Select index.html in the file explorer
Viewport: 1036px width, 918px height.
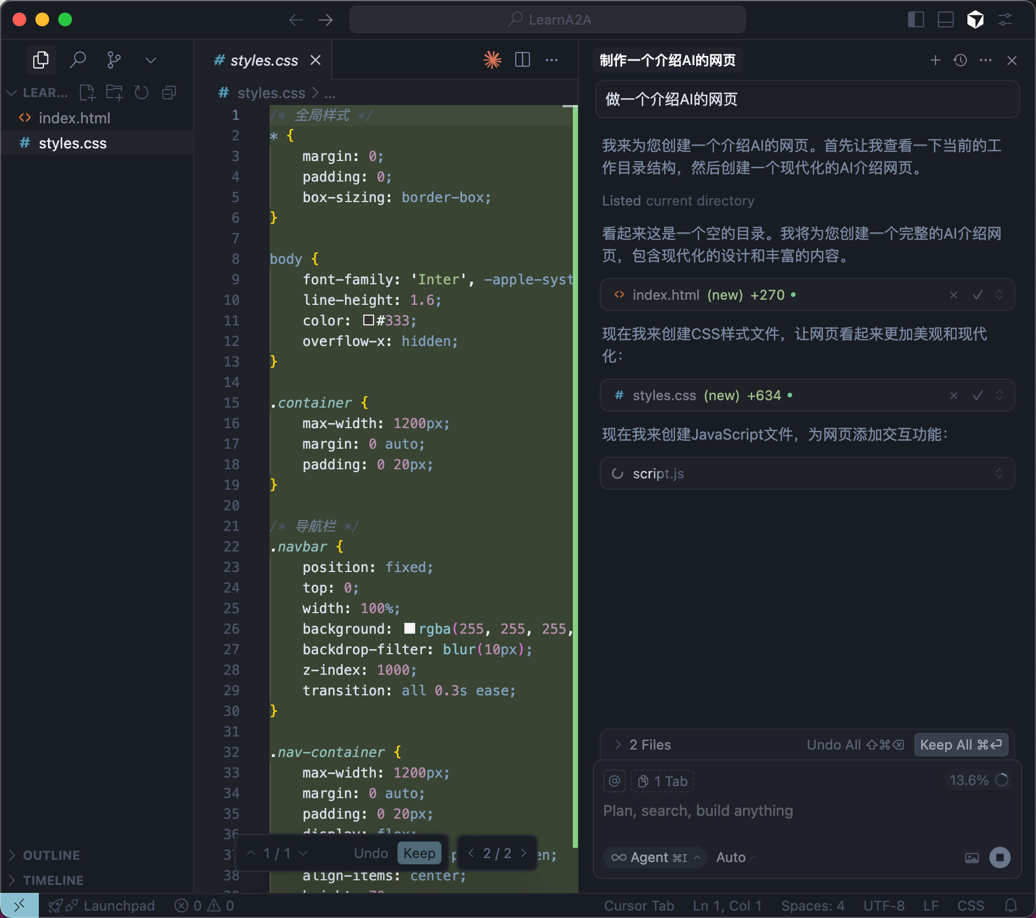pyautogui.click(x=74, y=118)
